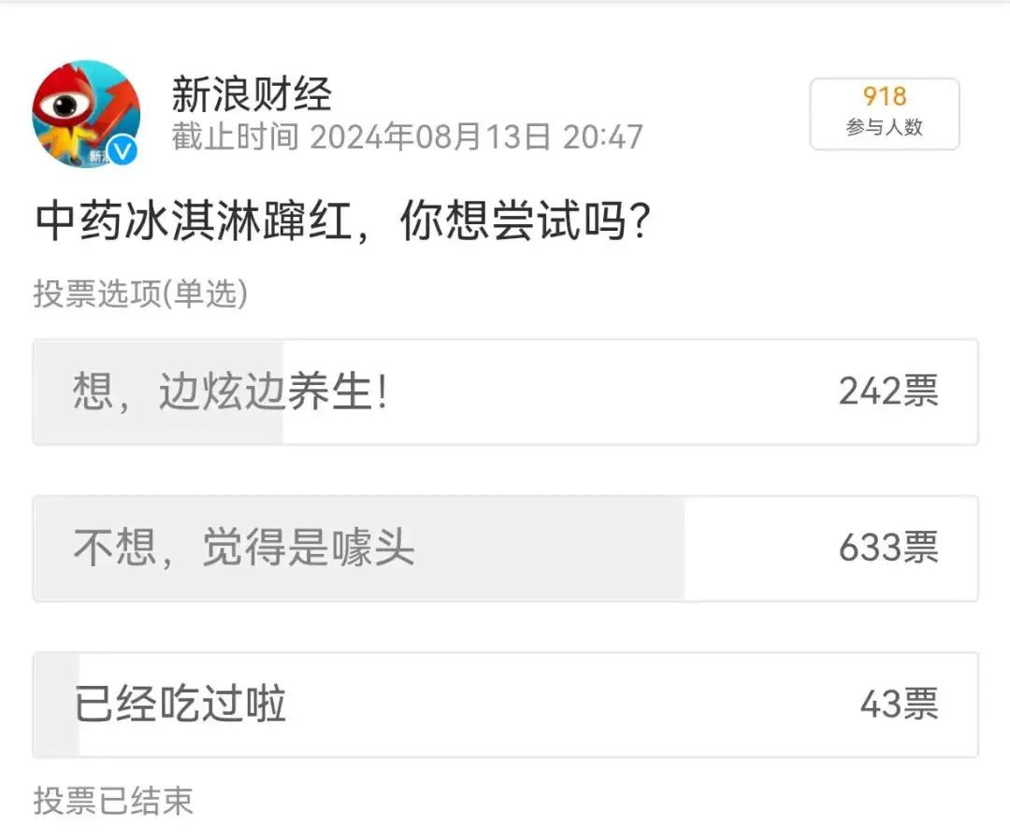The width and height of the screenshot is (1010, 840).
Task: Click the blue verified V badge
Action: point(122,150)
